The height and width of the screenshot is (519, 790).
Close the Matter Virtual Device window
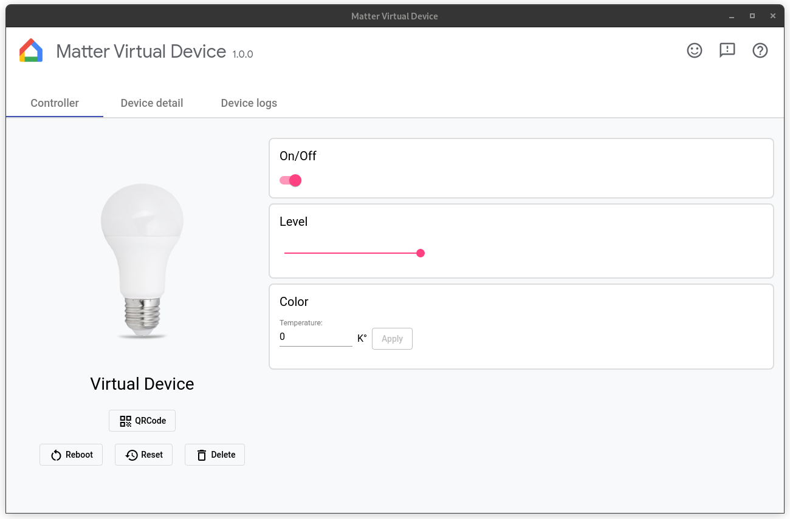tap(773, 16)
